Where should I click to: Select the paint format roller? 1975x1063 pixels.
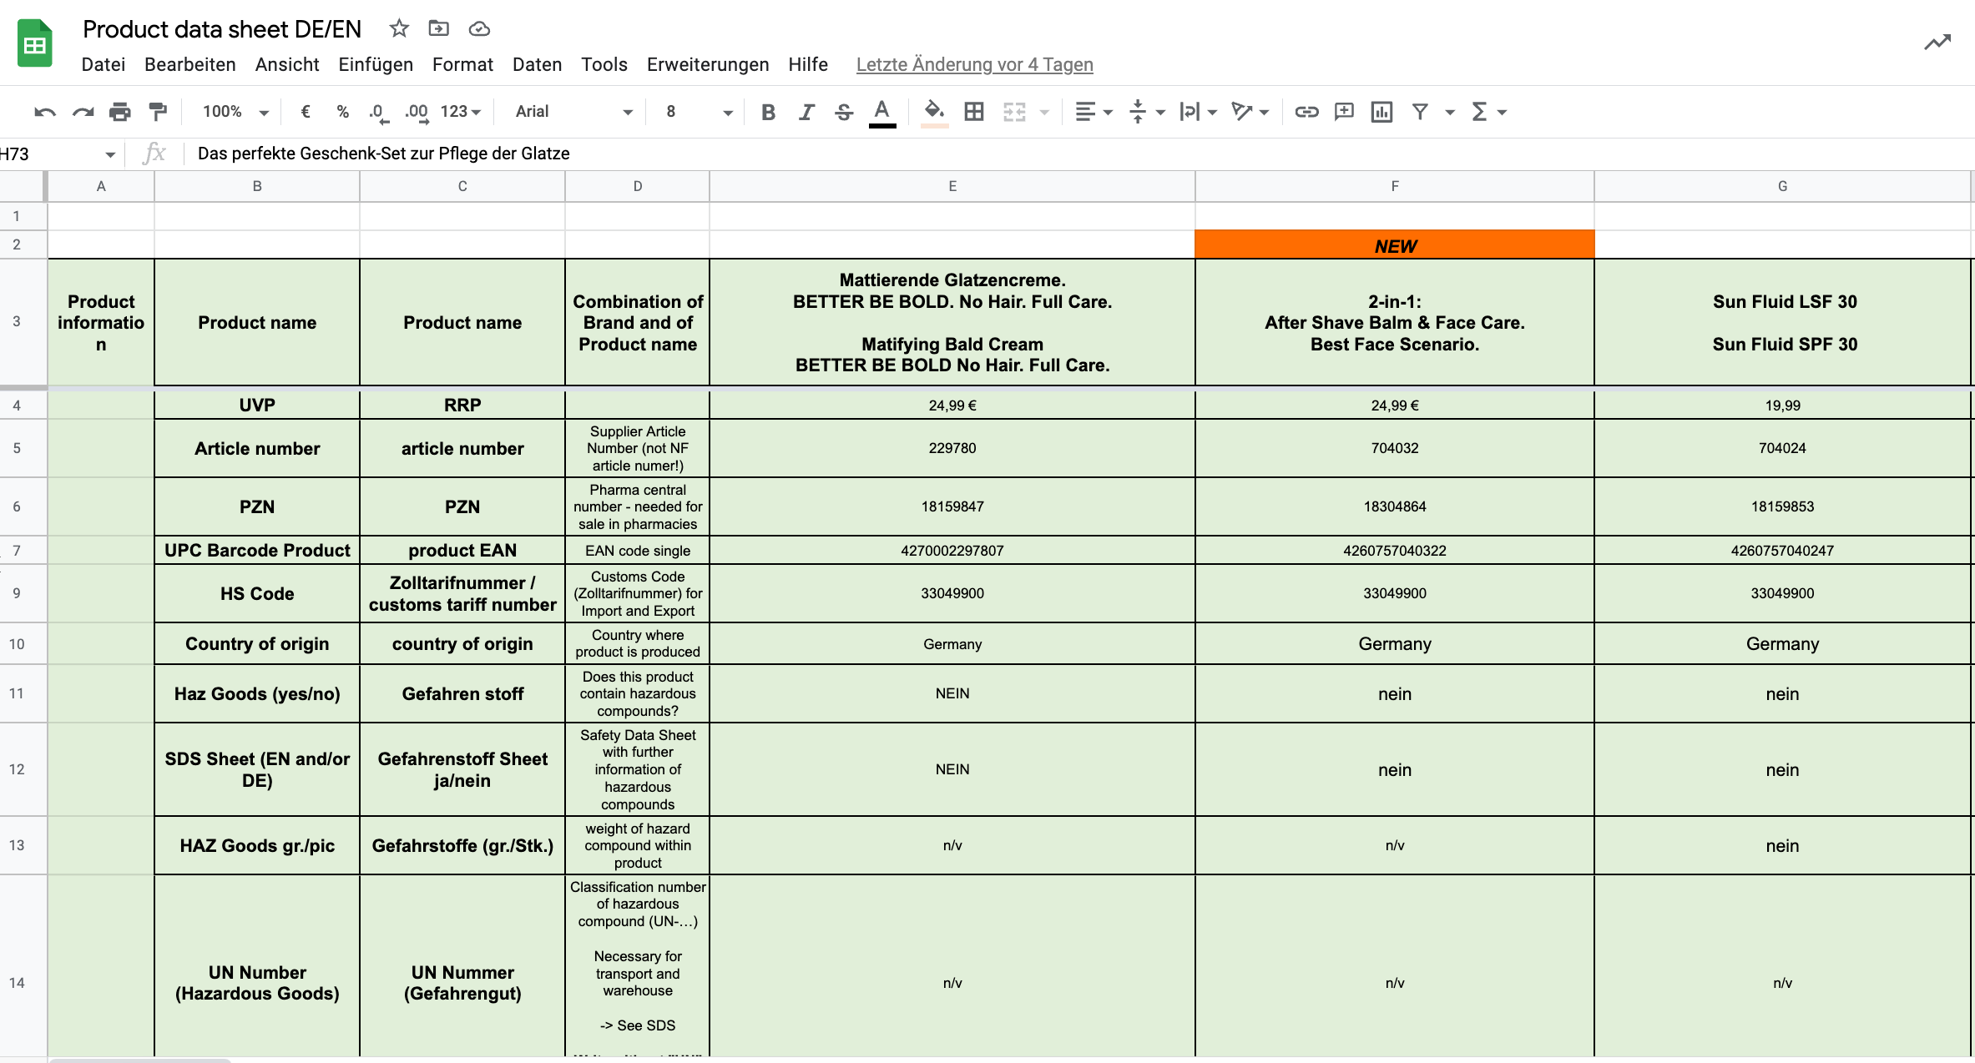pyautogui.click(x=158, y=112)
